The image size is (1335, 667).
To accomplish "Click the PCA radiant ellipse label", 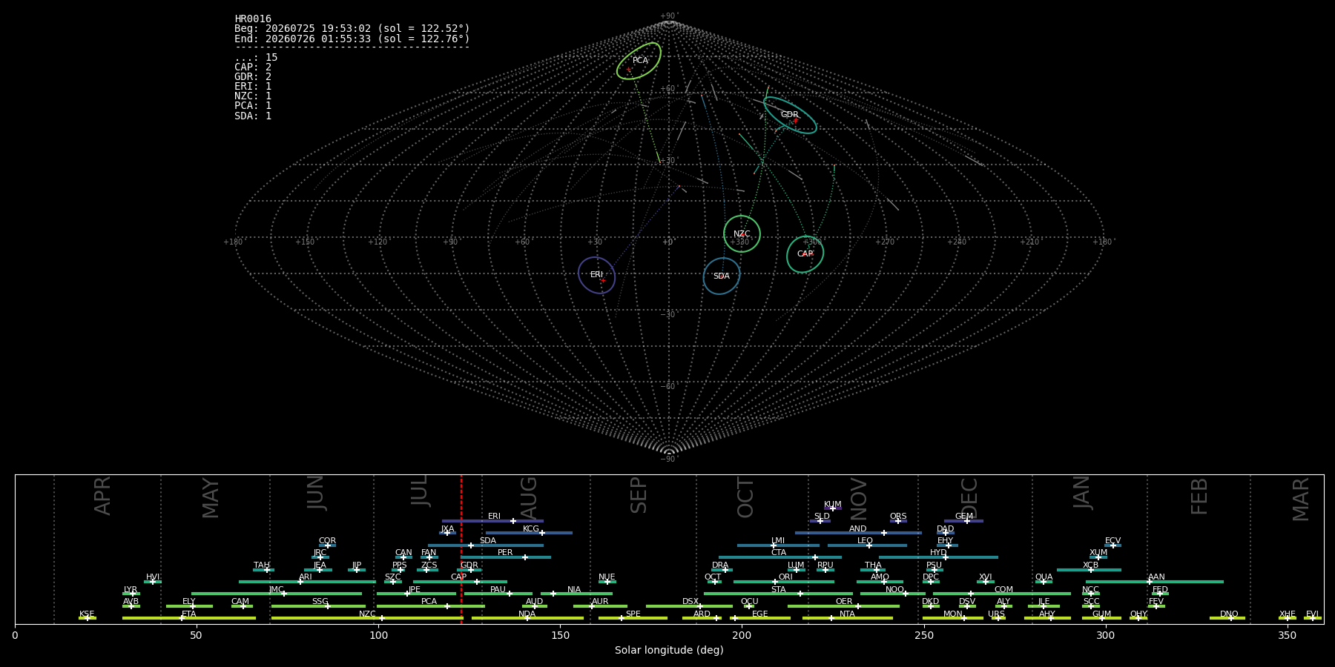I will point(640,61).
